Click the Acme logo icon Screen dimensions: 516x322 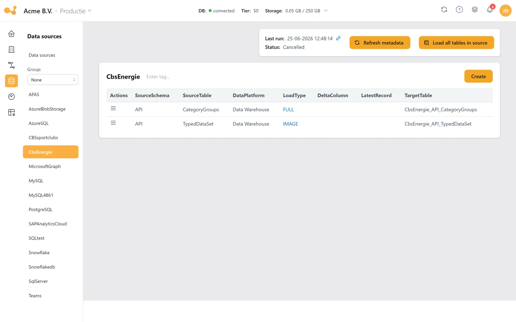(x=10, y=10)
